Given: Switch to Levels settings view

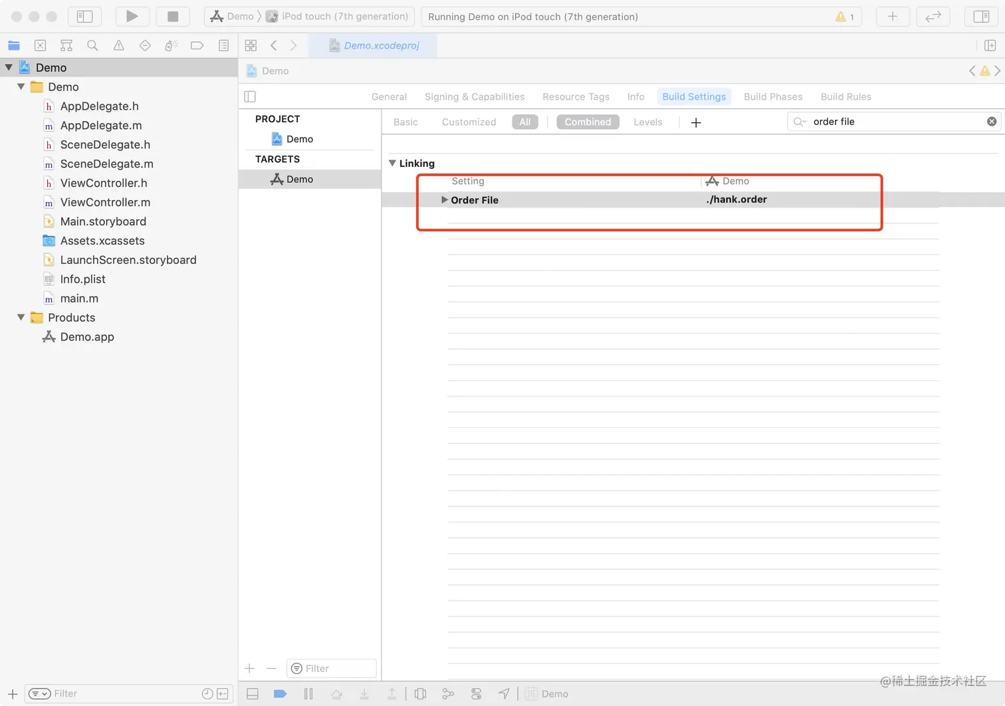Looking at the screenshot, I should pos(647,122).
